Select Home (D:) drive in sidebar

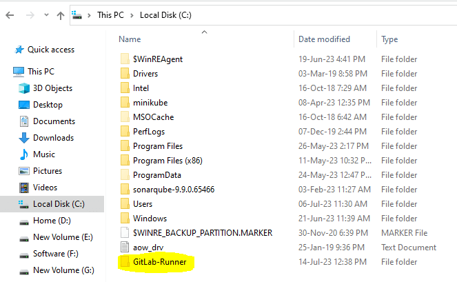[x=52, y=221]
